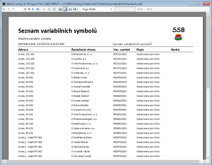
Task: Go to the previous page
Action: [8, 9]
